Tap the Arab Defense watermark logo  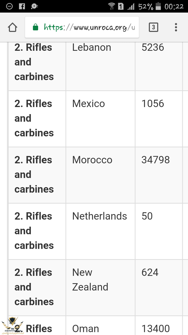13,326
